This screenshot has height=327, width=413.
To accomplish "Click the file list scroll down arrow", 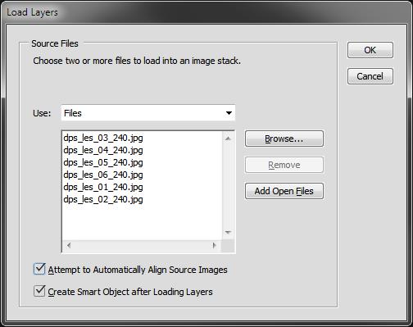I will point(228,233).
